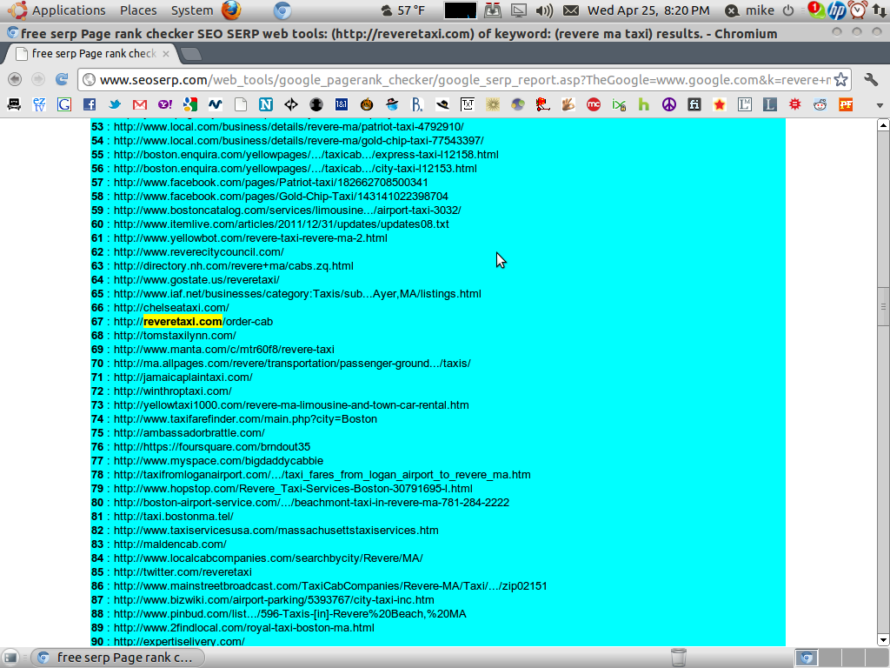Open result 69 manta.com revere-taxi link
Viewport: 890px width, 668px height.
point(223,350)
